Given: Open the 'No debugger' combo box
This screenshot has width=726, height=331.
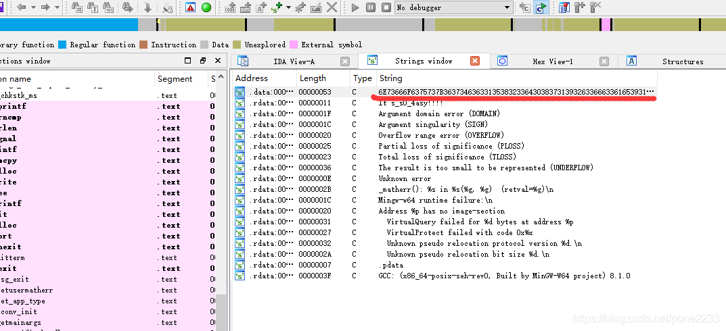Looking at the screenshot, I should coord(454,7).
